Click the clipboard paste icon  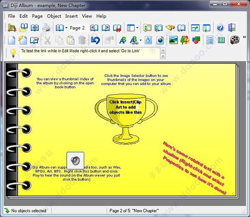[x=70, y=40]
